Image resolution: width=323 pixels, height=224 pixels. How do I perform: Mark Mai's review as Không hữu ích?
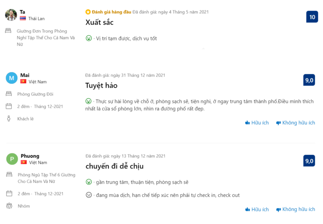click(295, 123)
